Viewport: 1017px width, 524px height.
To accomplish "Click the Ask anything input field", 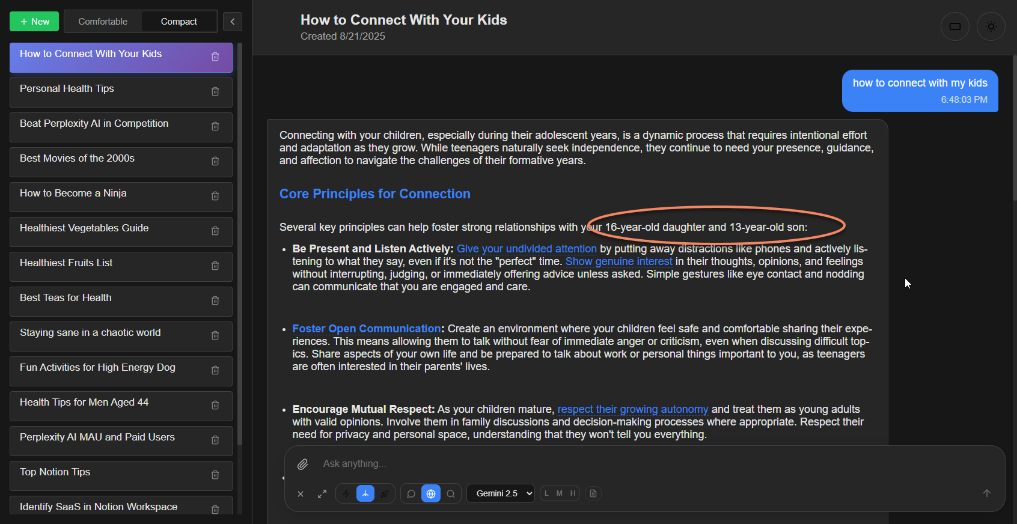I will [x=601, y=464].
